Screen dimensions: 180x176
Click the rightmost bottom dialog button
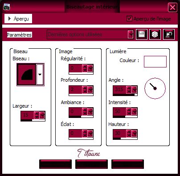(x=127, y=164)
